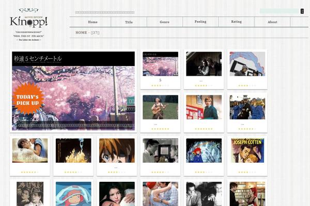Click star rating under blonde boy card
The height and width of the screenshot is (206, 310).
pos(204,129)
